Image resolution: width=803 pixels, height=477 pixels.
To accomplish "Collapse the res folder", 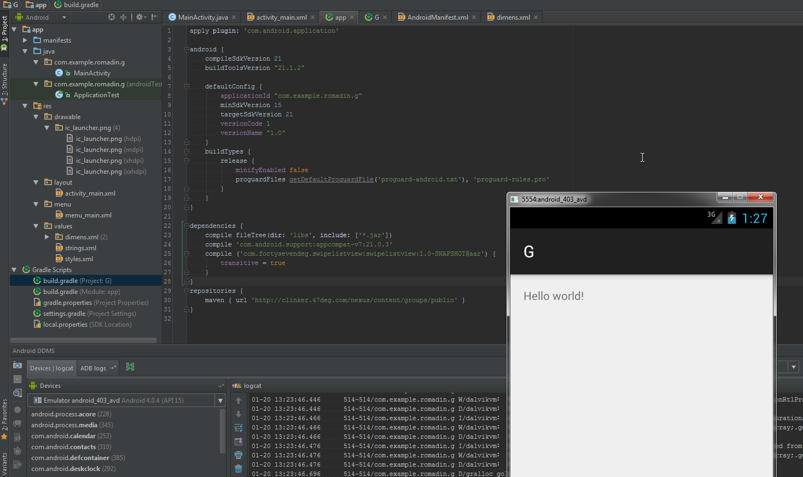I will coord(25,106).
